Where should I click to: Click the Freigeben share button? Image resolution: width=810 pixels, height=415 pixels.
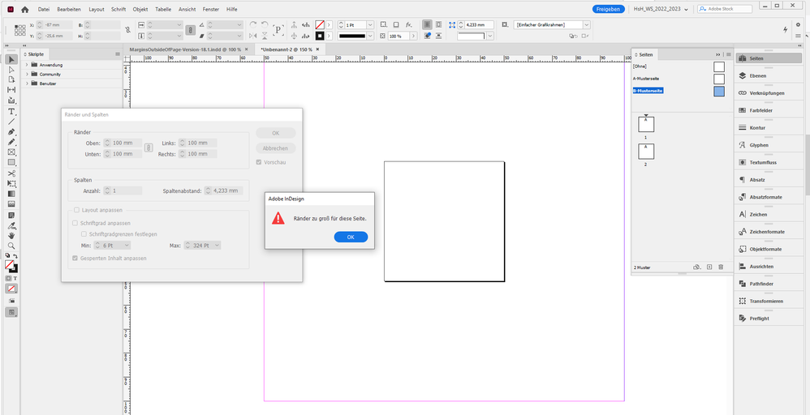(609, 9)
